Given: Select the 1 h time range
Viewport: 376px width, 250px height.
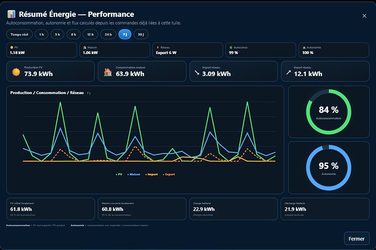Looking at the screenshot, I should tap(41, 34).
